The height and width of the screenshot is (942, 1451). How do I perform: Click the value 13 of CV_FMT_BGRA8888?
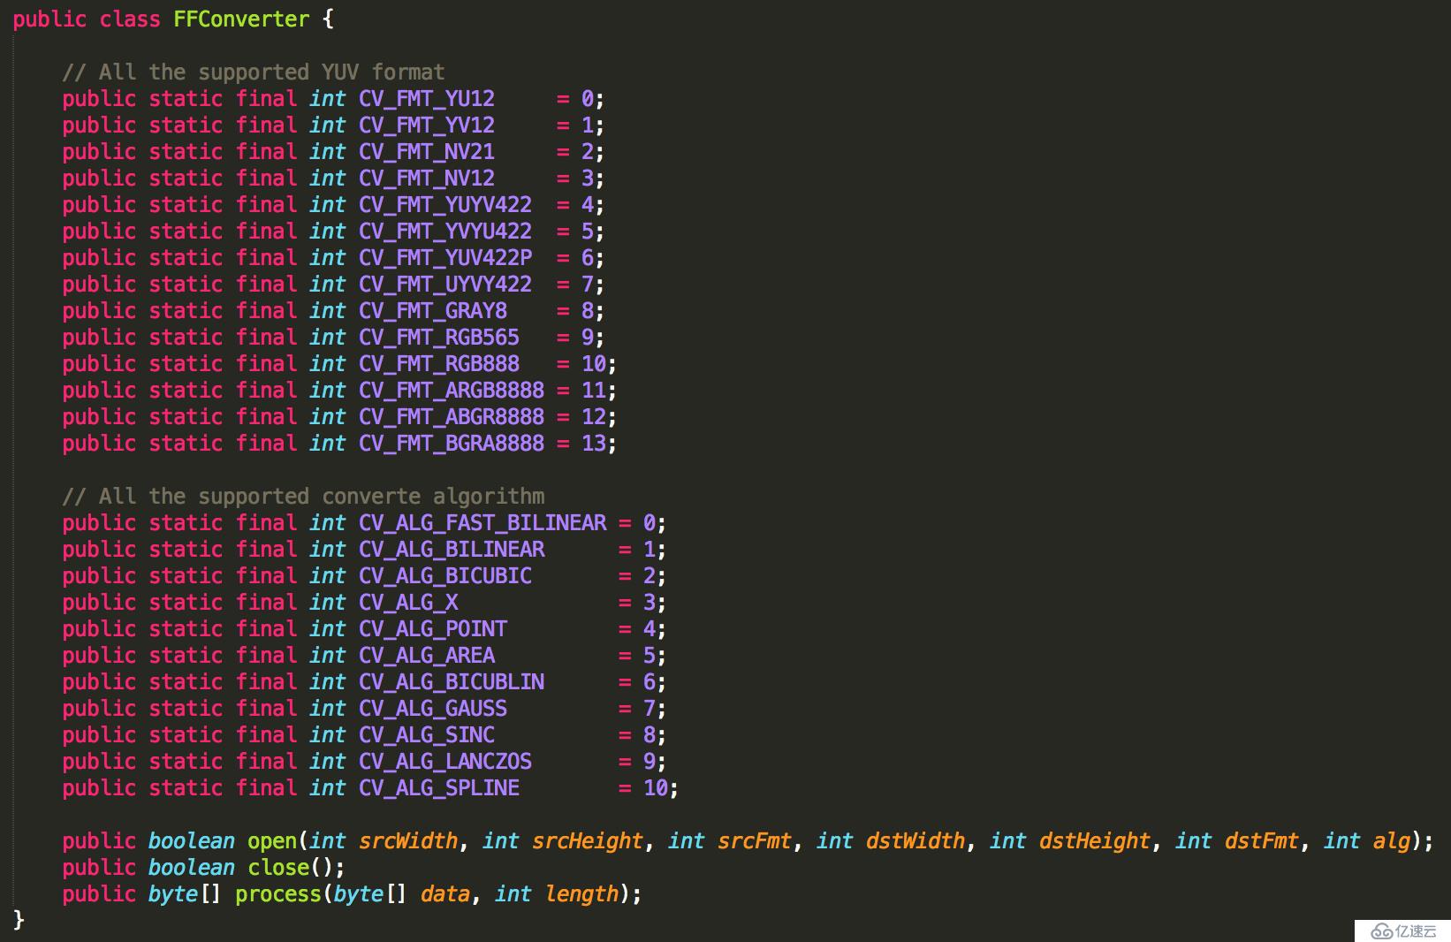[593, 443]
